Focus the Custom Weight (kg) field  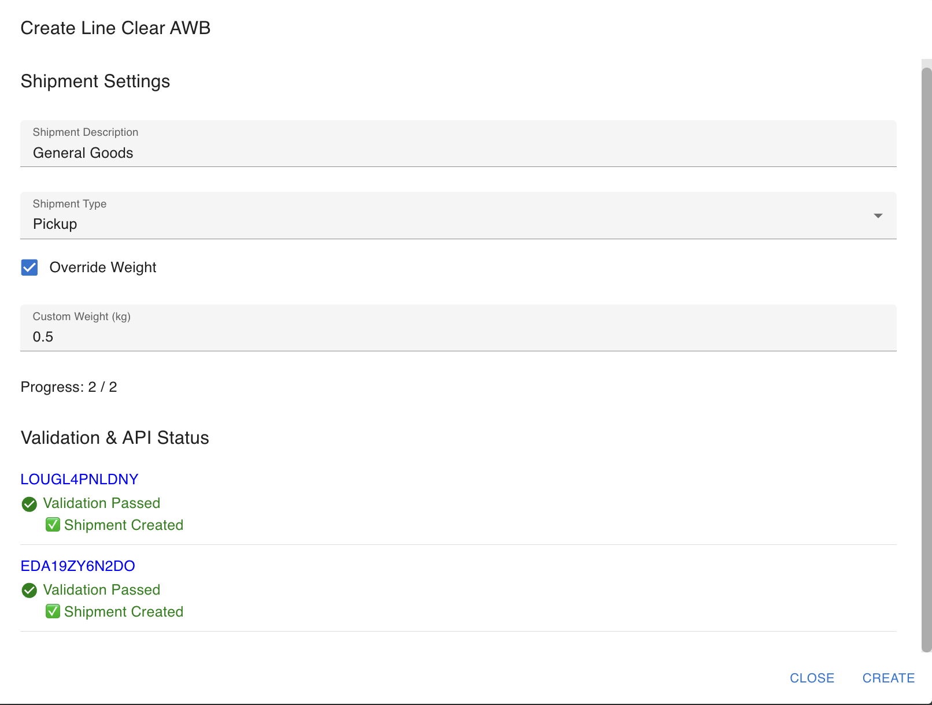pyautogui.click(x=458, y=337)
